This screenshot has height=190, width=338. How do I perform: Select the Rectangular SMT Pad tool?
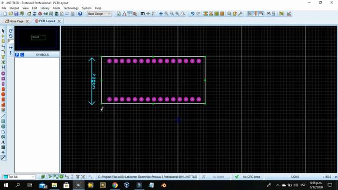[3, 99]
